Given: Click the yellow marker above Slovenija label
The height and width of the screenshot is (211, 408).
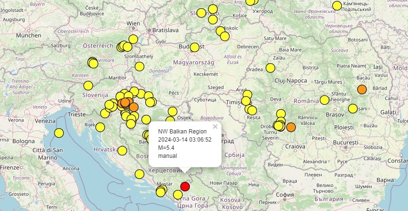Looking at the screenshot, I should pos(88,86).
